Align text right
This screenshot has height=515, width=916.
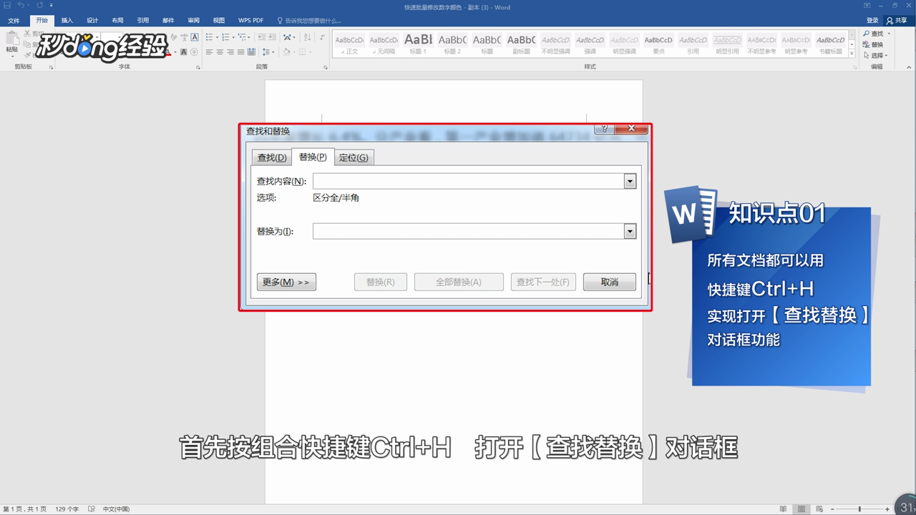(x=231, y=51)
